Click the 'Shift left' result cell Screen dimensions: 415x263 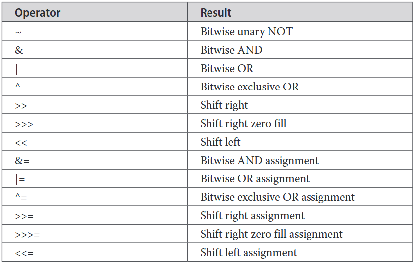click(220, 142)
